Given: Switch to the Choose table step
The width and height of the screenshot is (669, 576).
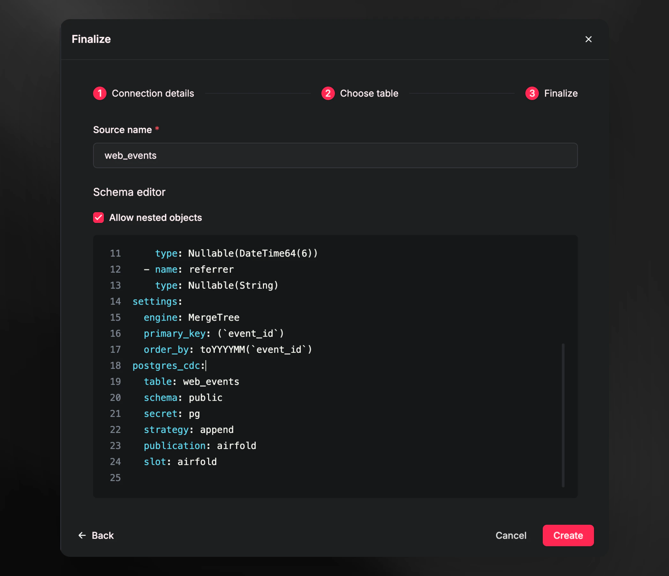Looking at the screenshot, I should (x=369, y=93).
